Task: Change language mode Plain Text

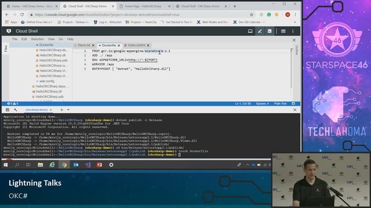Action: point(280,103)
